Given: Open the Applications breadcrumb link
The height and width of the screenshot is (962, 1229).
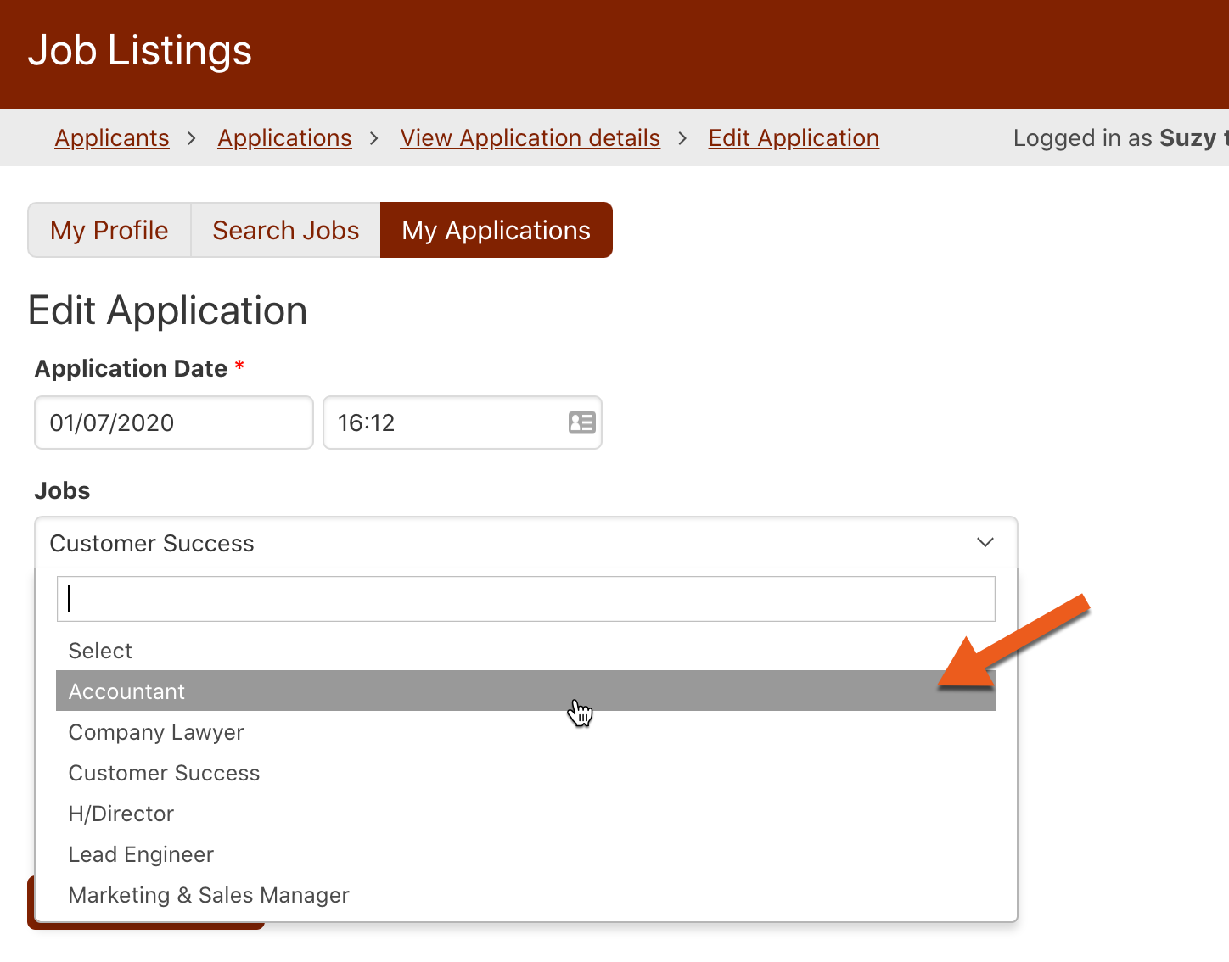Looking at the screenshot, I should click(x=284, y=138).
